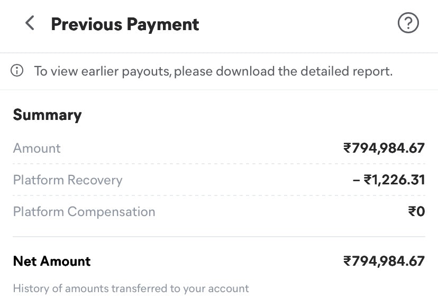Select the Net Amount total value
The height and width of the screenshot is (299, 438).
coord(384,261)
